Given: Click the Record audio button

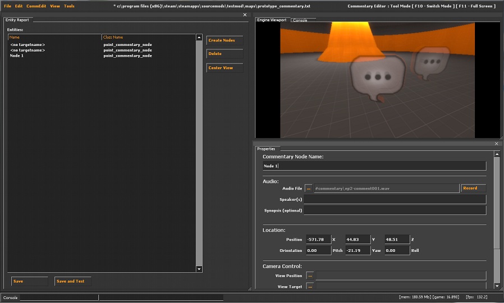Looking at the screenshot, I should [474, 188].
